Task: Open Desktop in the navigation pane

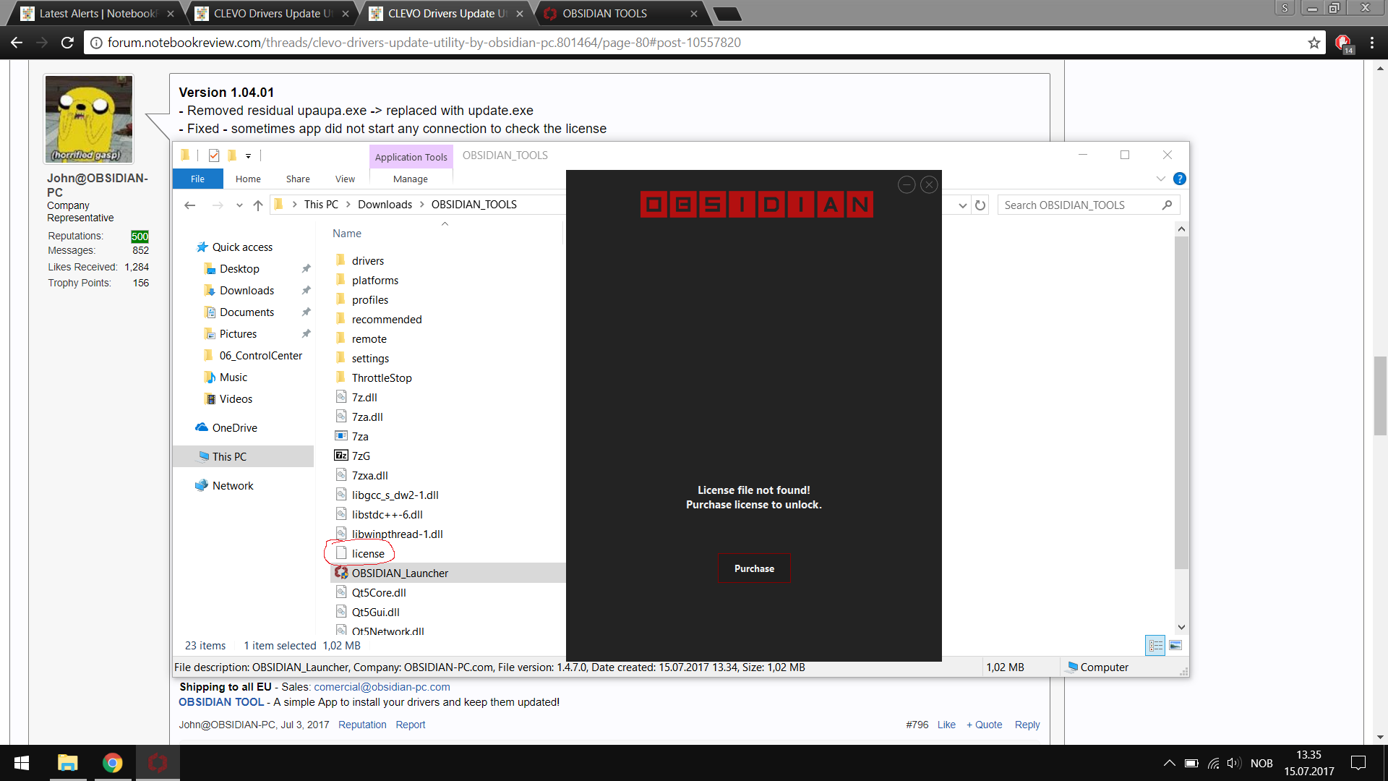Action: [x=239, y=269]
